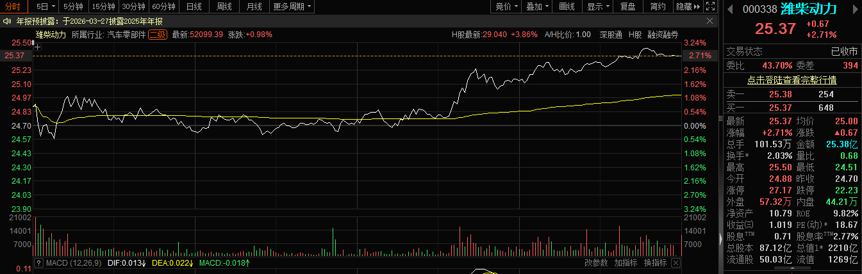Screen dimensions: 862x274
Task: Click the 复盘 replay button
Action: [628, 7]
